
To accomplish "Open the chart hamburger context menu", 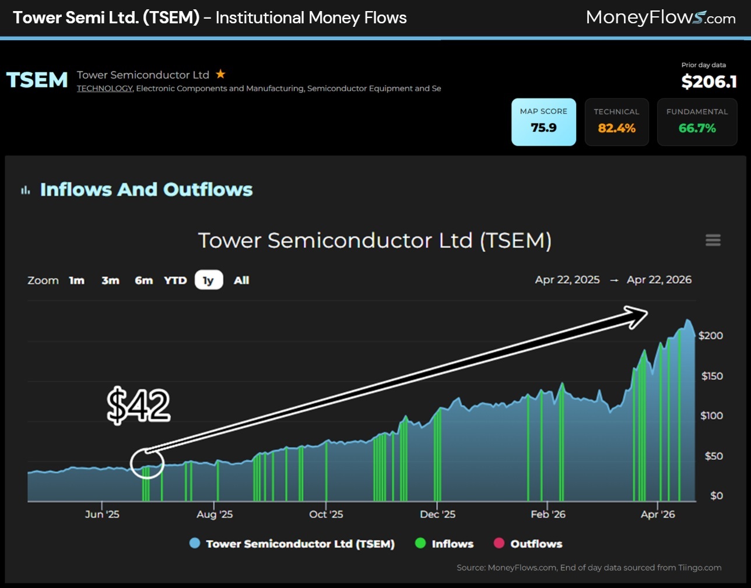I will (x=713, y=240).
